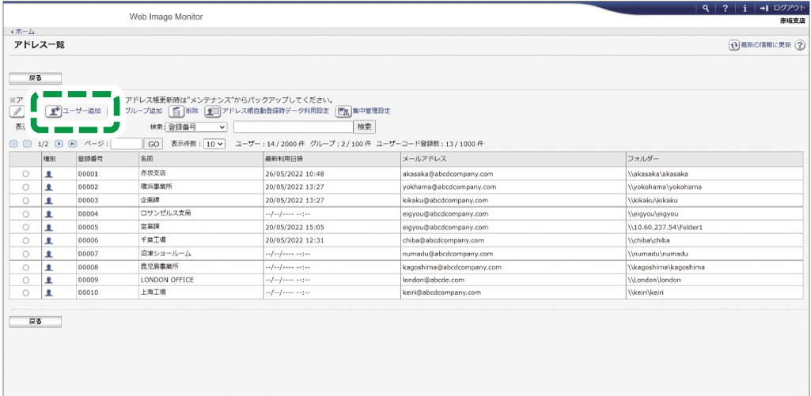Refresh with 最新の情報に更新 icon

click(733, 46)
